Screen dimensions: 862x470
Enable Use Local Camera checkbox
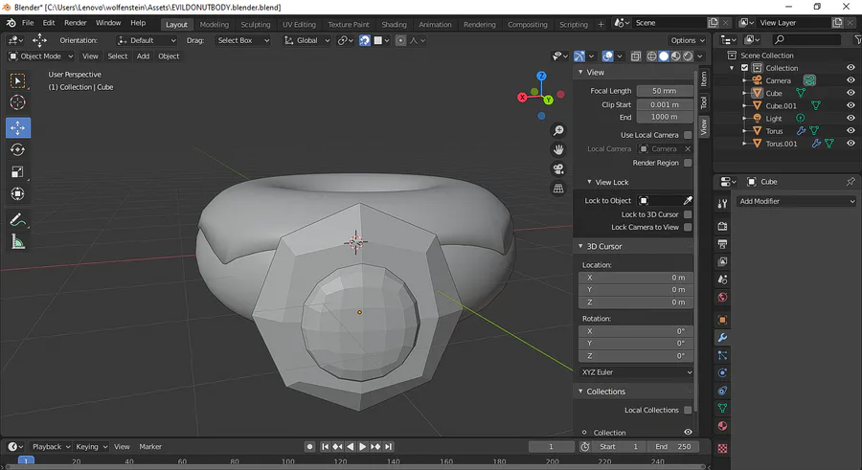688,135
